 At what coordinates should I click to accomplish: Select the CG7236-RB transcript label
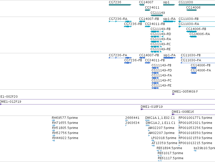pos(133,24)
